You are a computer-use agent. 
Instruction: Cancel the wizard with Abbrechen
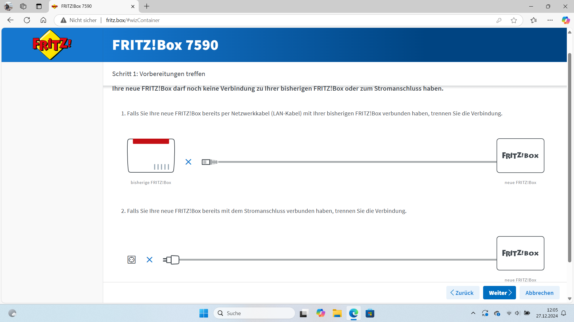(539, 293)
